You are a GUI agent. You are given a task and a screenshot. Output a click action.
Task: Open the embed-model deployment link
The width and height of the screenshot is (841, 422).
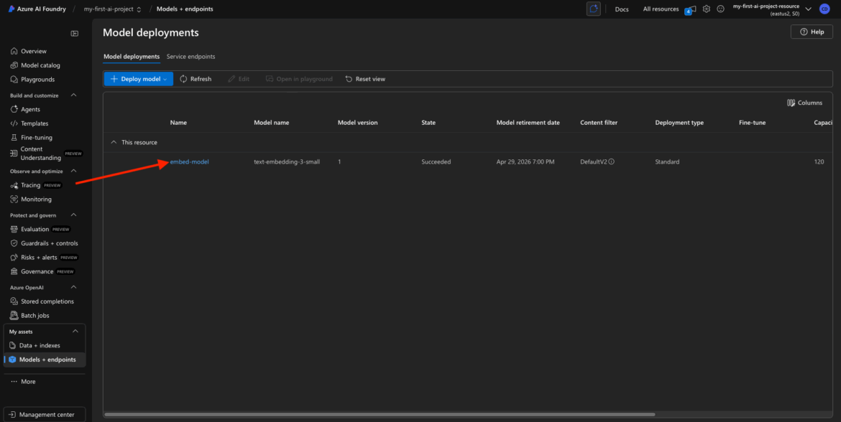(190, 162)
